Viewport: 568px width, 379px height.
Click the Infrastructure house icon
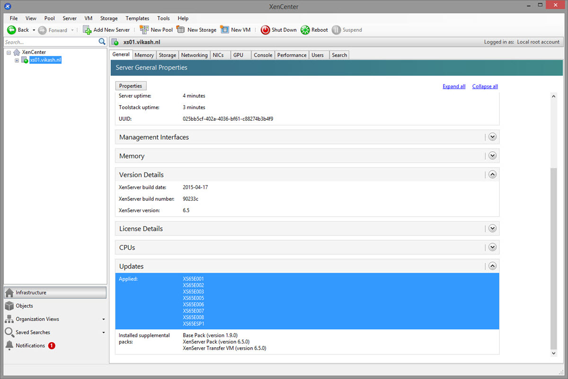(x=9, y=293)
